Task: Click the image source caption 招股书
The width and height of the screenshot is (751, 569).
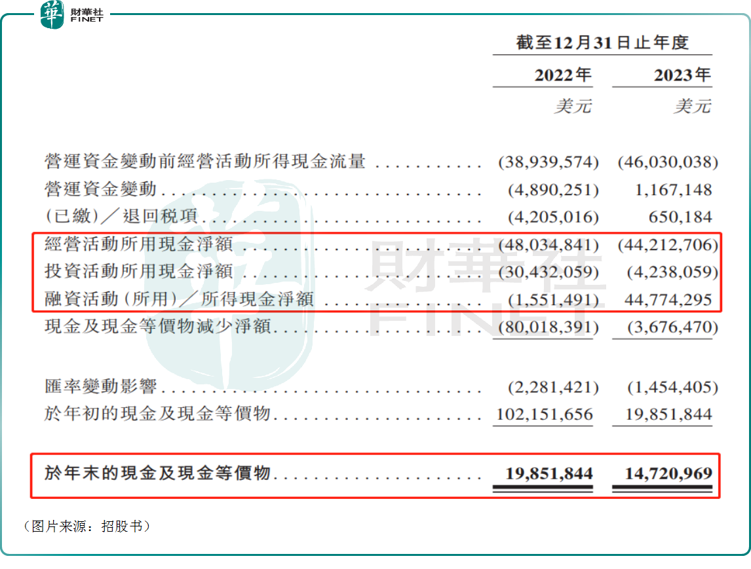Action: [122, 526]
